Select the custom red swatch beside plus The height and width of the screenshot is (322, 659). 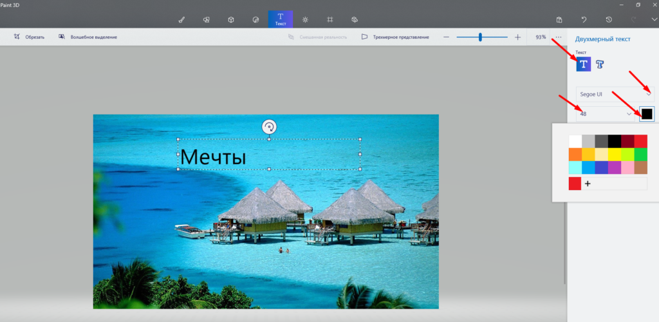(x=575, y=184)
